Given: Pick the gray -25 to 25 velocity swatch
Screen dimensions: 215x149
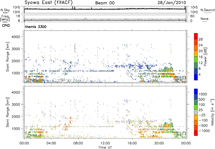Looking at the screenshot, I should pos(196,112).
